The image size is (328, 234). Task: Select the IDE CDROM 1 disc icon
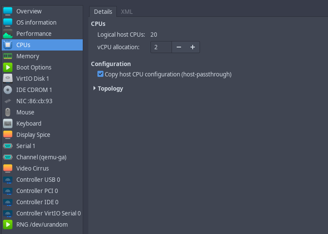8,90
